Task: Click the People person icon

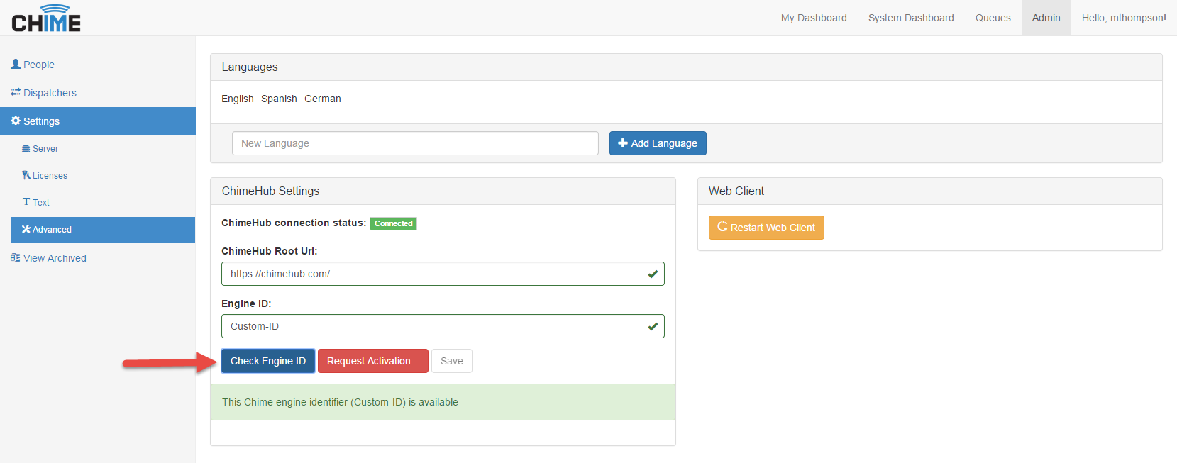Action: tap(16, 64)
